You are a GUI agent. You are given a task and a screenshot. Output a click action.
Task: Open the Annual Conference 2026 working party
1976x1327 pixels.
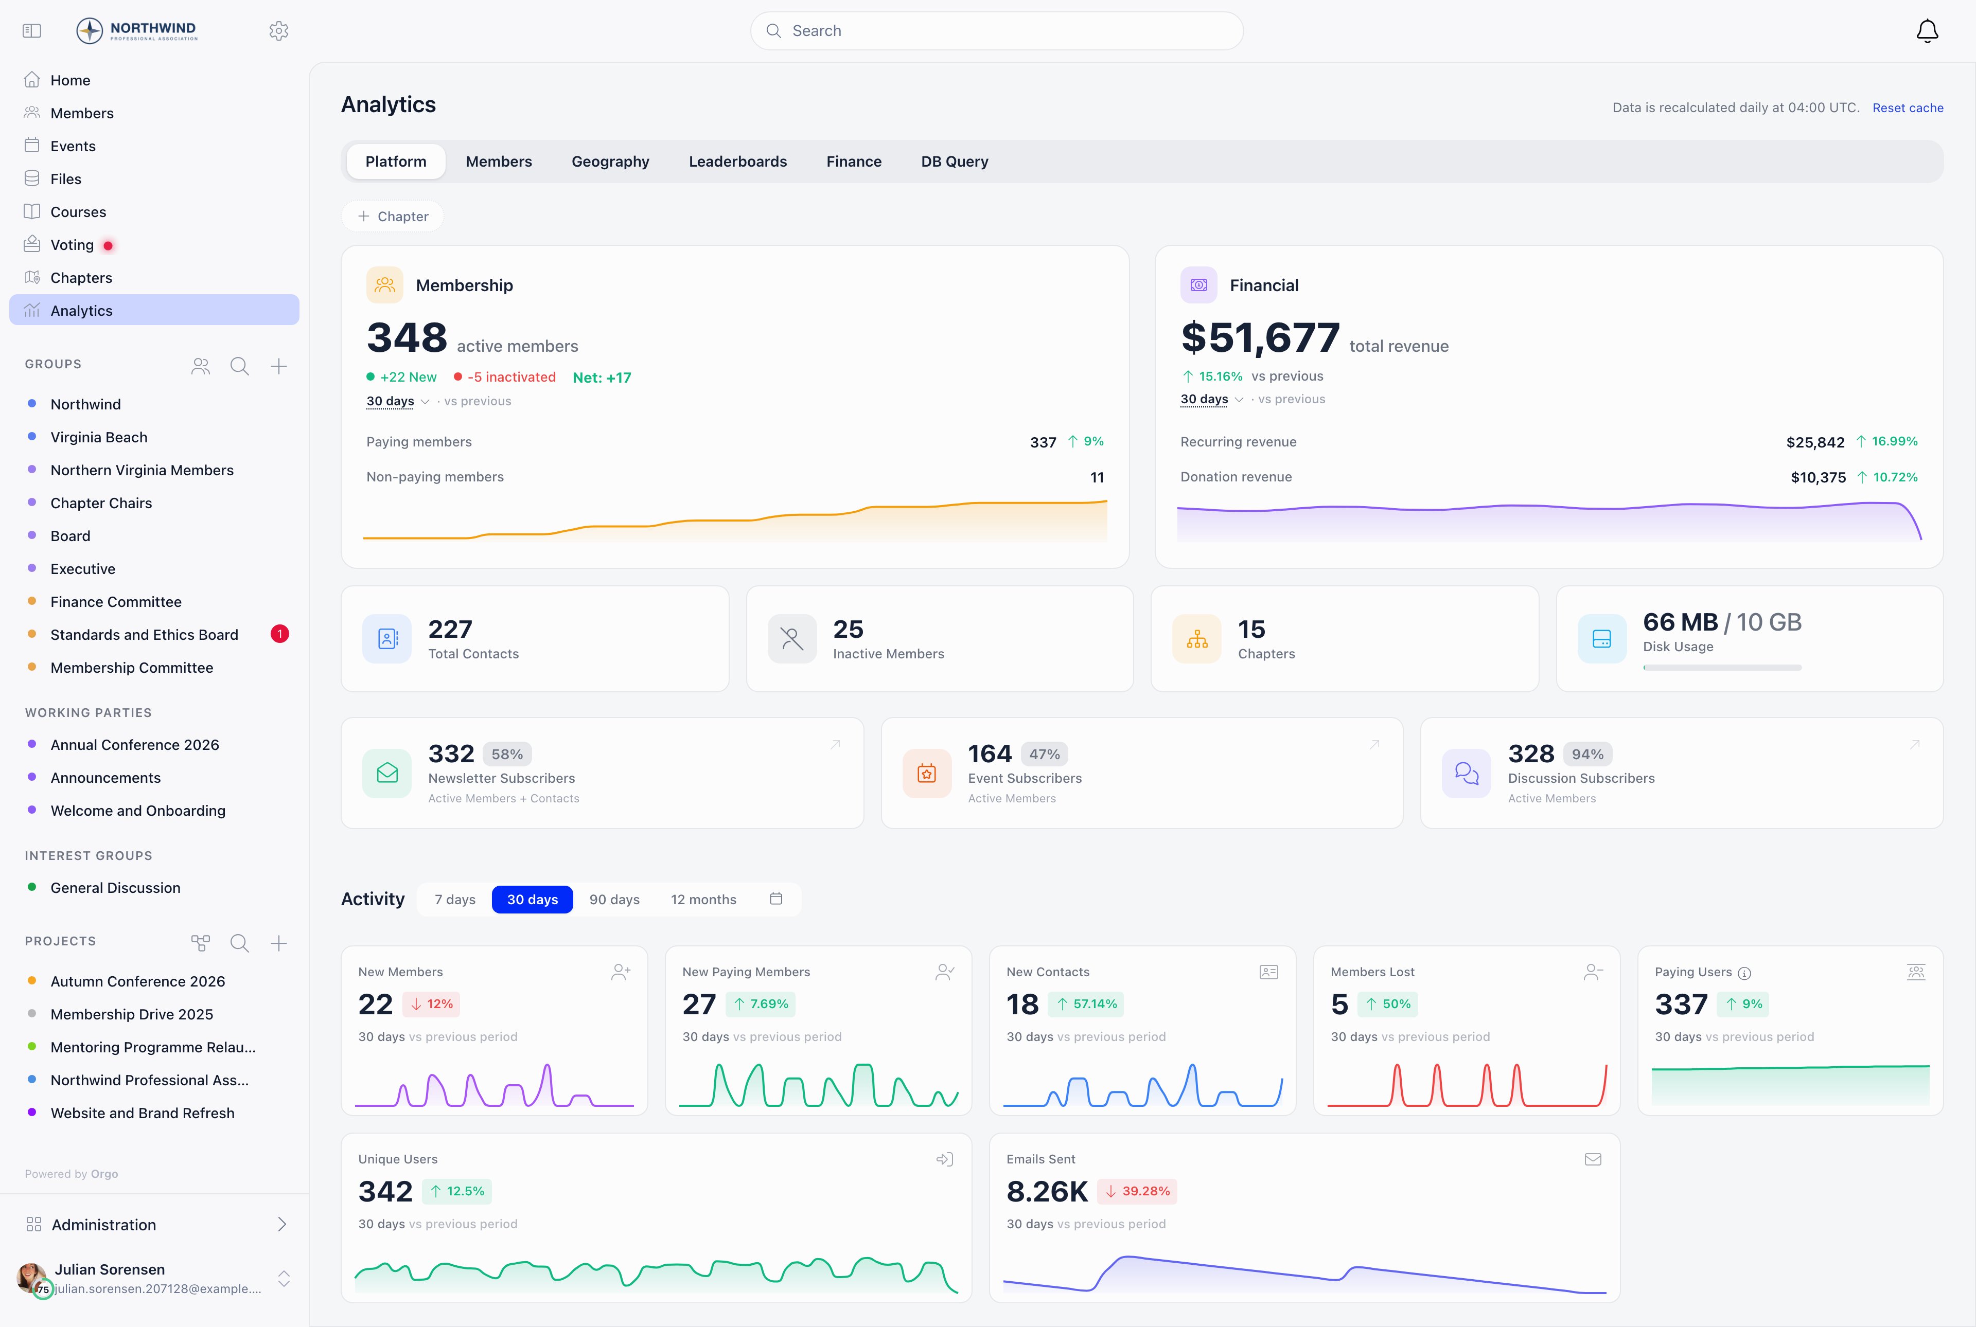[155, 745]
